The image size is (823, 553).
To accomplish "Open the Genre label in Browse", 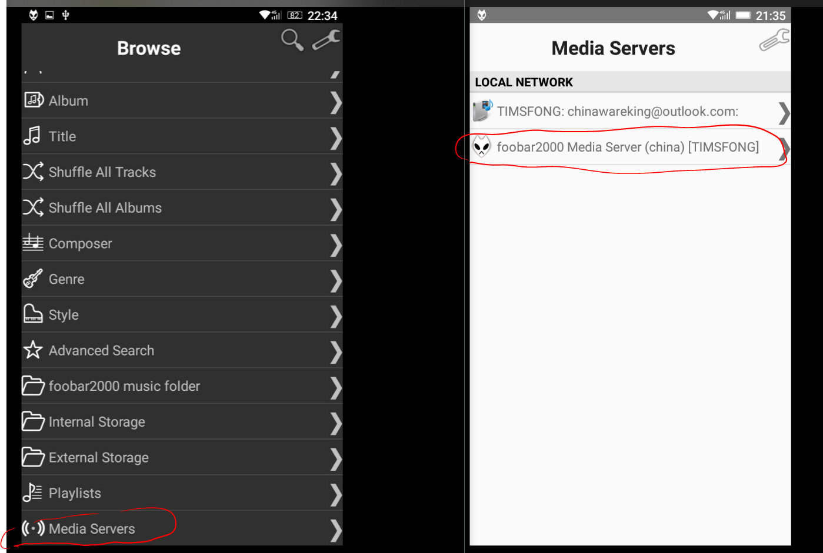I will [66, 279].
